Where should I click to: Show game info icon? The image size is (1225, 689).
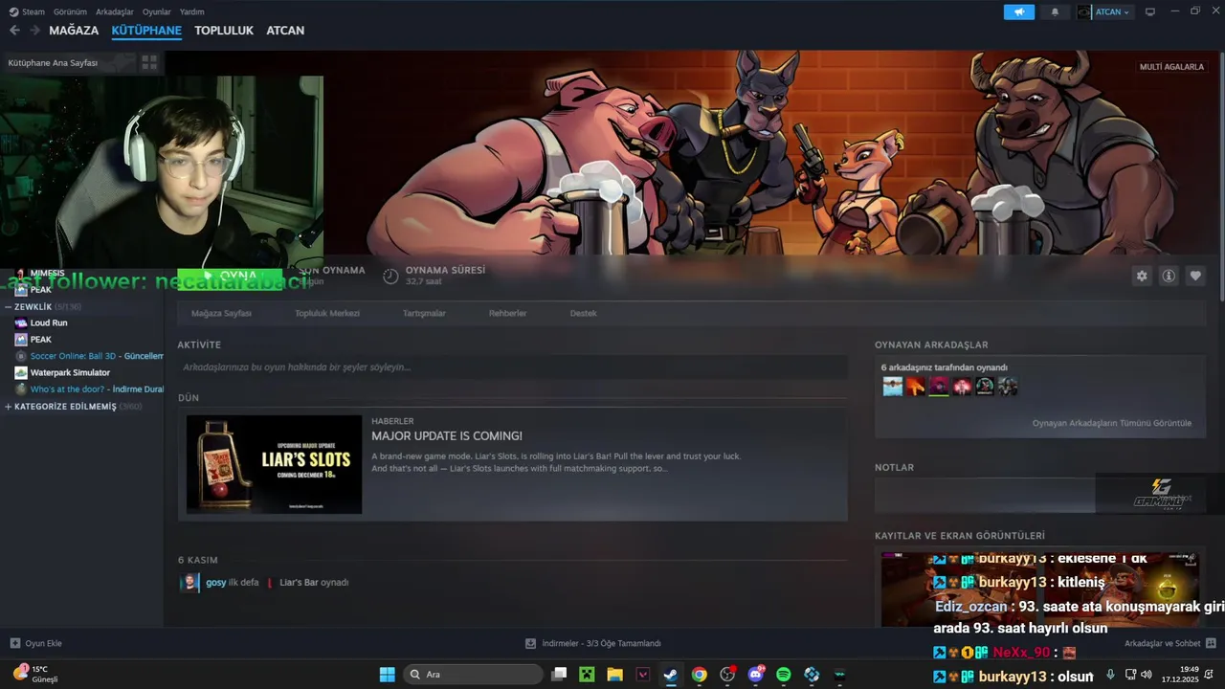(x=1169, y=276)
